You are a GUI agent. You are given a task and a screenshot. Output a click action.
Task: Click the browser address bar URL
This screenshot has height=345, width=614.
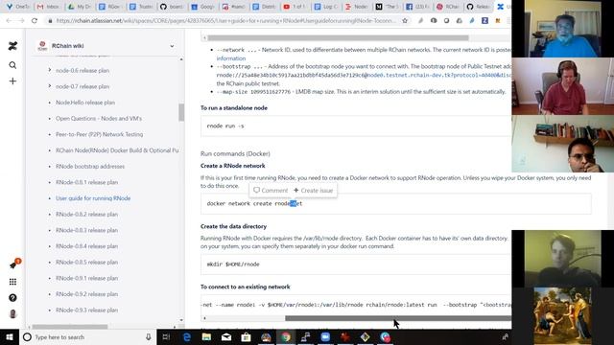point(225,21)
